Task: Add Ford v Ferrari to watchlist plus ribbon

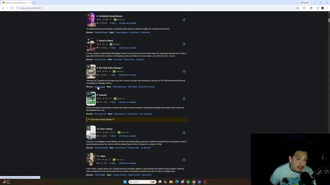Action: [x=88, y=128]
